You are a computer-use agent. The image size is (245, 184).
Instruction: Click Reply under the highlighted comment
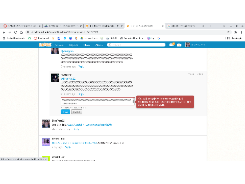coord(81,94)
